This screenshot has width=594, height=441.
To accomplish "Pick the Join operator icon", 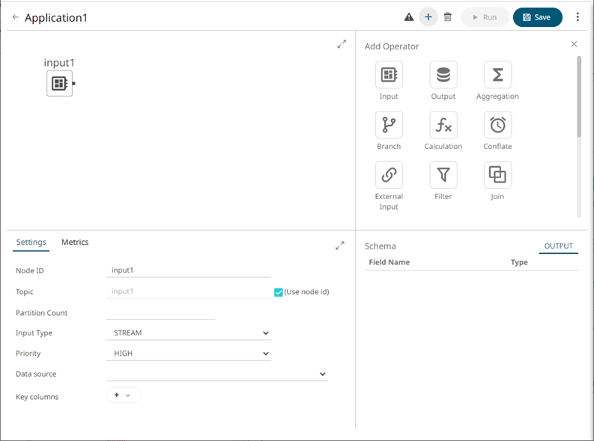I will pyautogui.click(x=497, y=175).
